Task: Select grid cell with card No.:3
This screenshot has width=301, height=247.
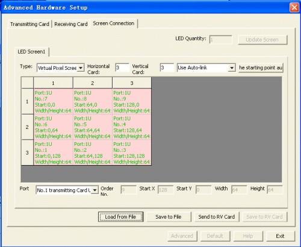Action: click(132, 152)
